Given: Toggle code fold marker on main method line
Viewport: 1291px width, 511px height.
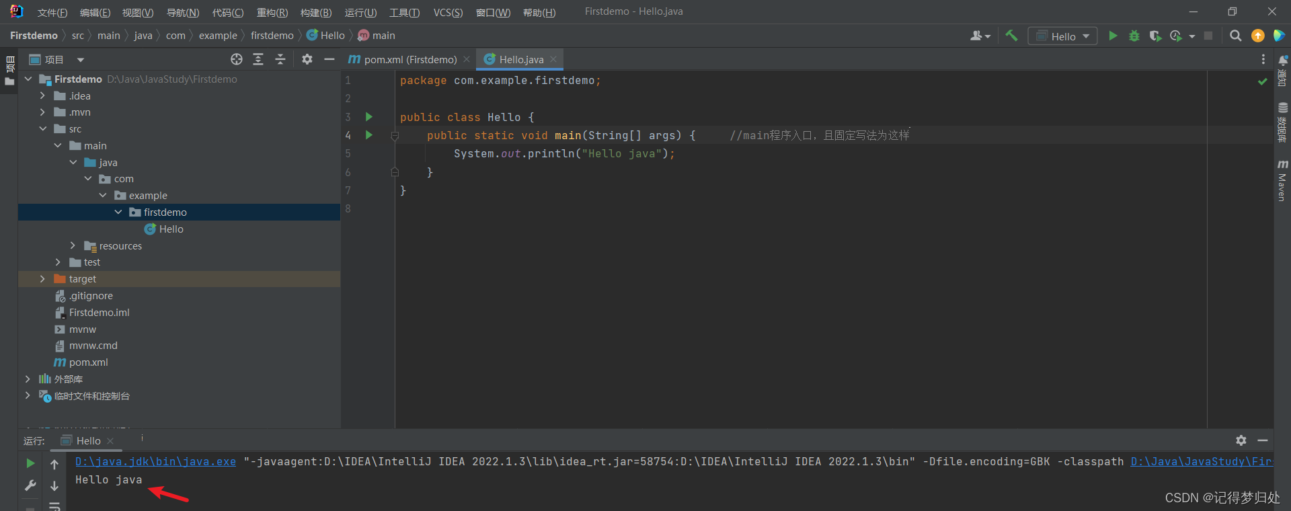Looking at the screenshot, I should (395, 136).
